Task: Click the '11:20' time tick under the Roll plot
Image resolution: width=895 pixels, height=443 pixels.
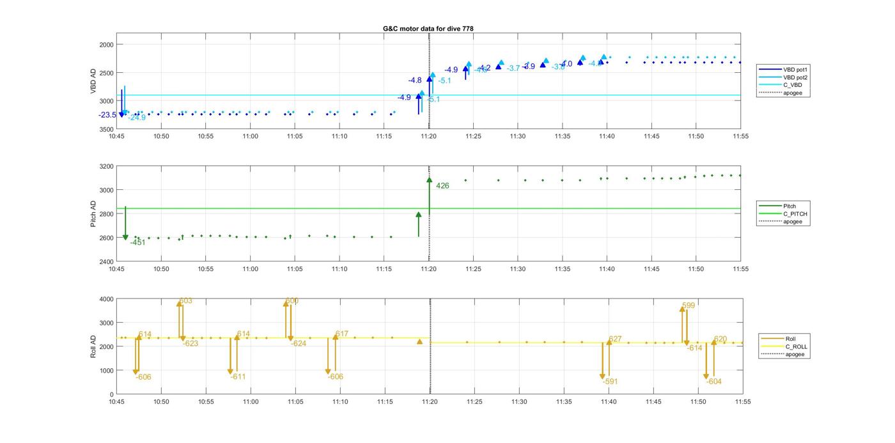Action: (x=430, y=402)
